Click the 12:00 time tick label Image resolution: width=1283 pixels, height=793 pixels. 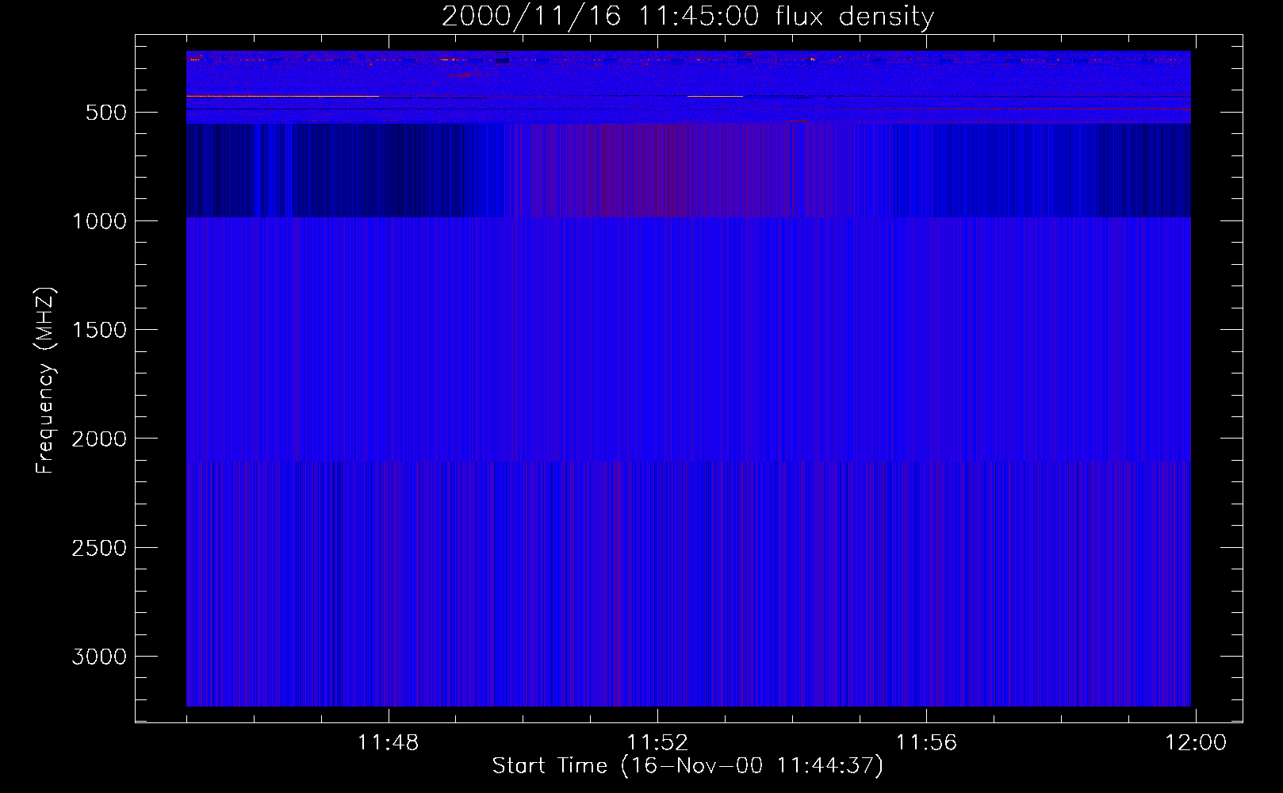click(x=1196, y=743)
